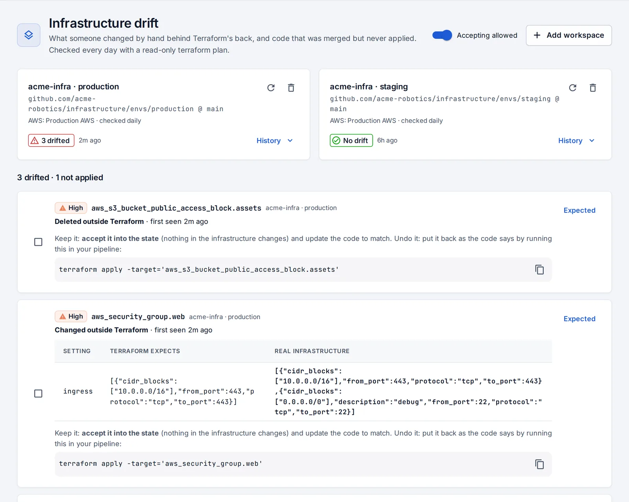This screenshot has height=502, width=629.
Task: Click the High badge on the s3 bucket item
Action: 71,208
